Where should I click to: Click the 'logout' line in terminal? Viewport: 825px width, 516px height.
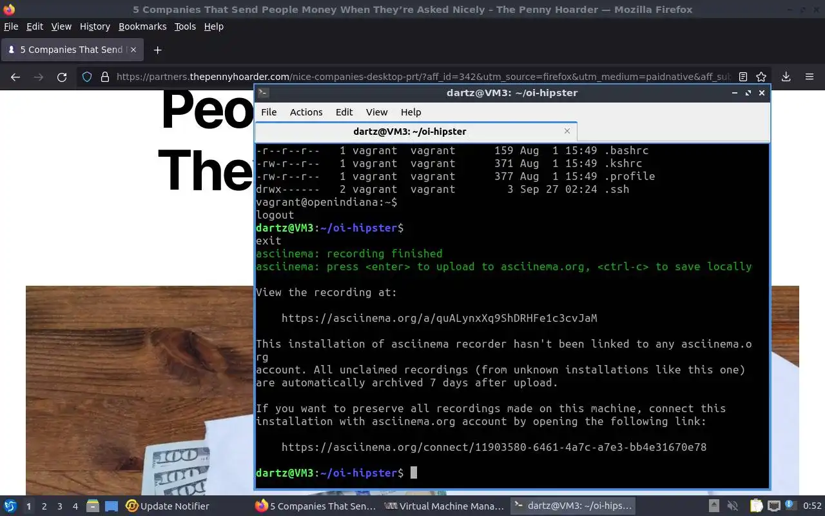click(x=275, y=215)
